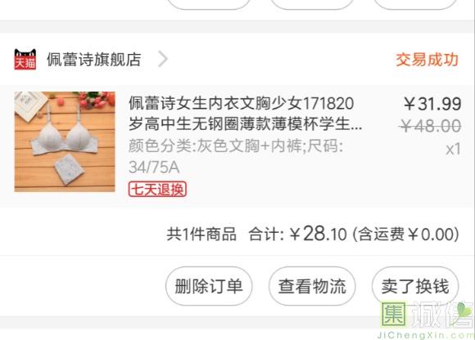The width and height of the screenshot is (475, 340).
Task: Open 查看物流 logistics tracking
Action: click(312, 286)
